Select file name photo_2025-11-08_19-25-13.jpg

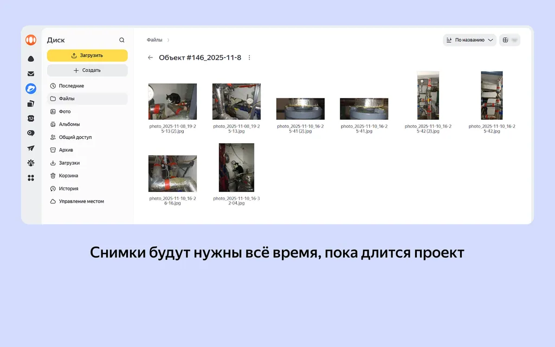(x=236, y=128)
